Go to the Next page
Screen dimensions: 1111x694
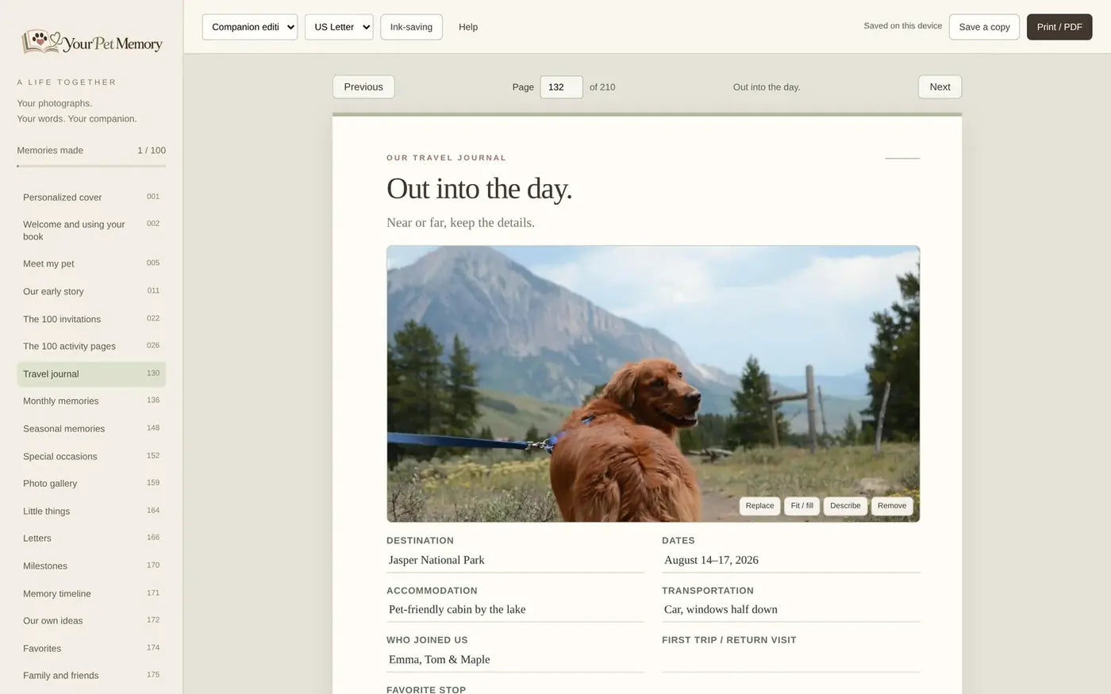tap(940, 87)
